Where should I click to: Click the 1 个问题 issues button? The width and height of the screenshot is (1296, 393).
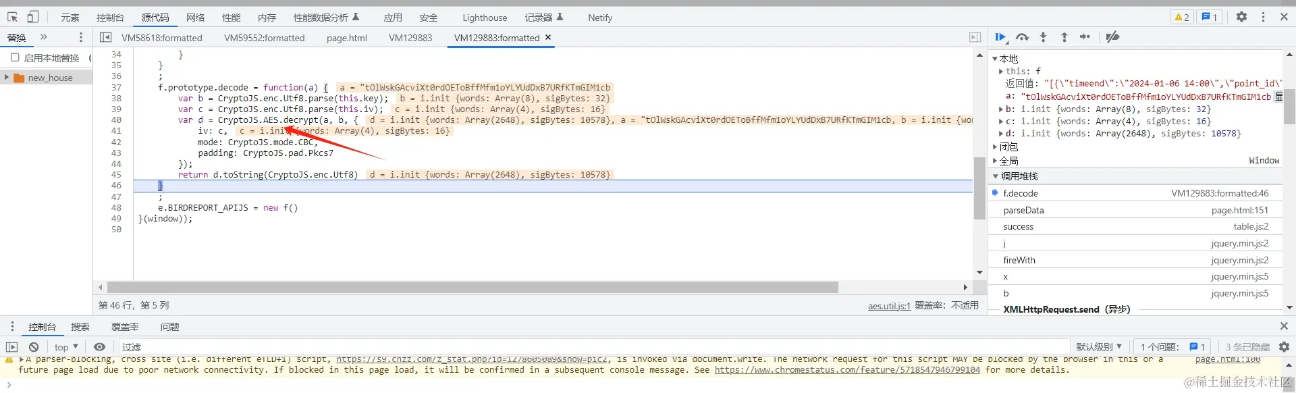click(1173, 347)
